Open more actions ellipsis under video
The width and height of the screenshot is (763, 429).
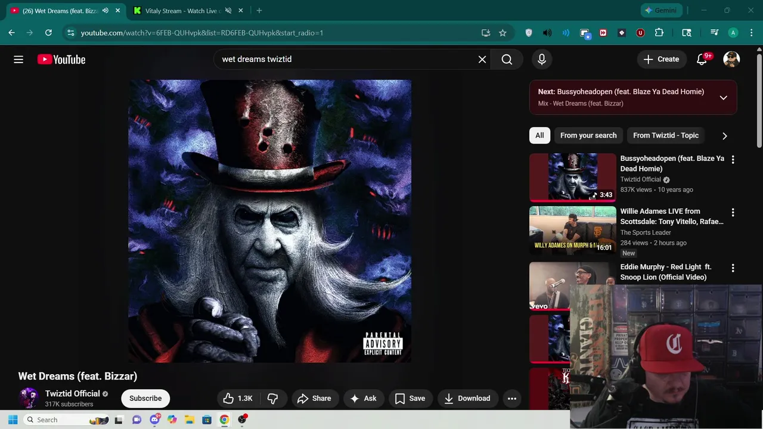click(x=511, y=399)
